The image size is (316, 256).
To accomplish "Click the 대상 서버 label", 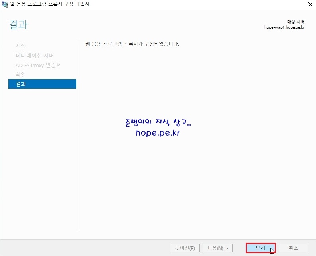I will click(x=296, y=22).
